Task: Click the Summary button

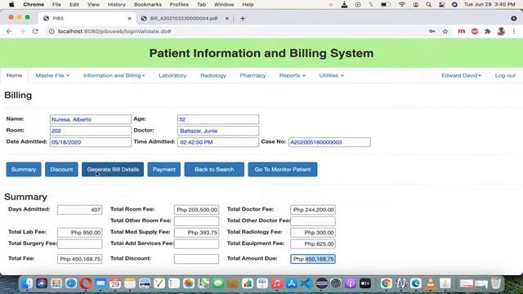Action: tap(24, 169)
